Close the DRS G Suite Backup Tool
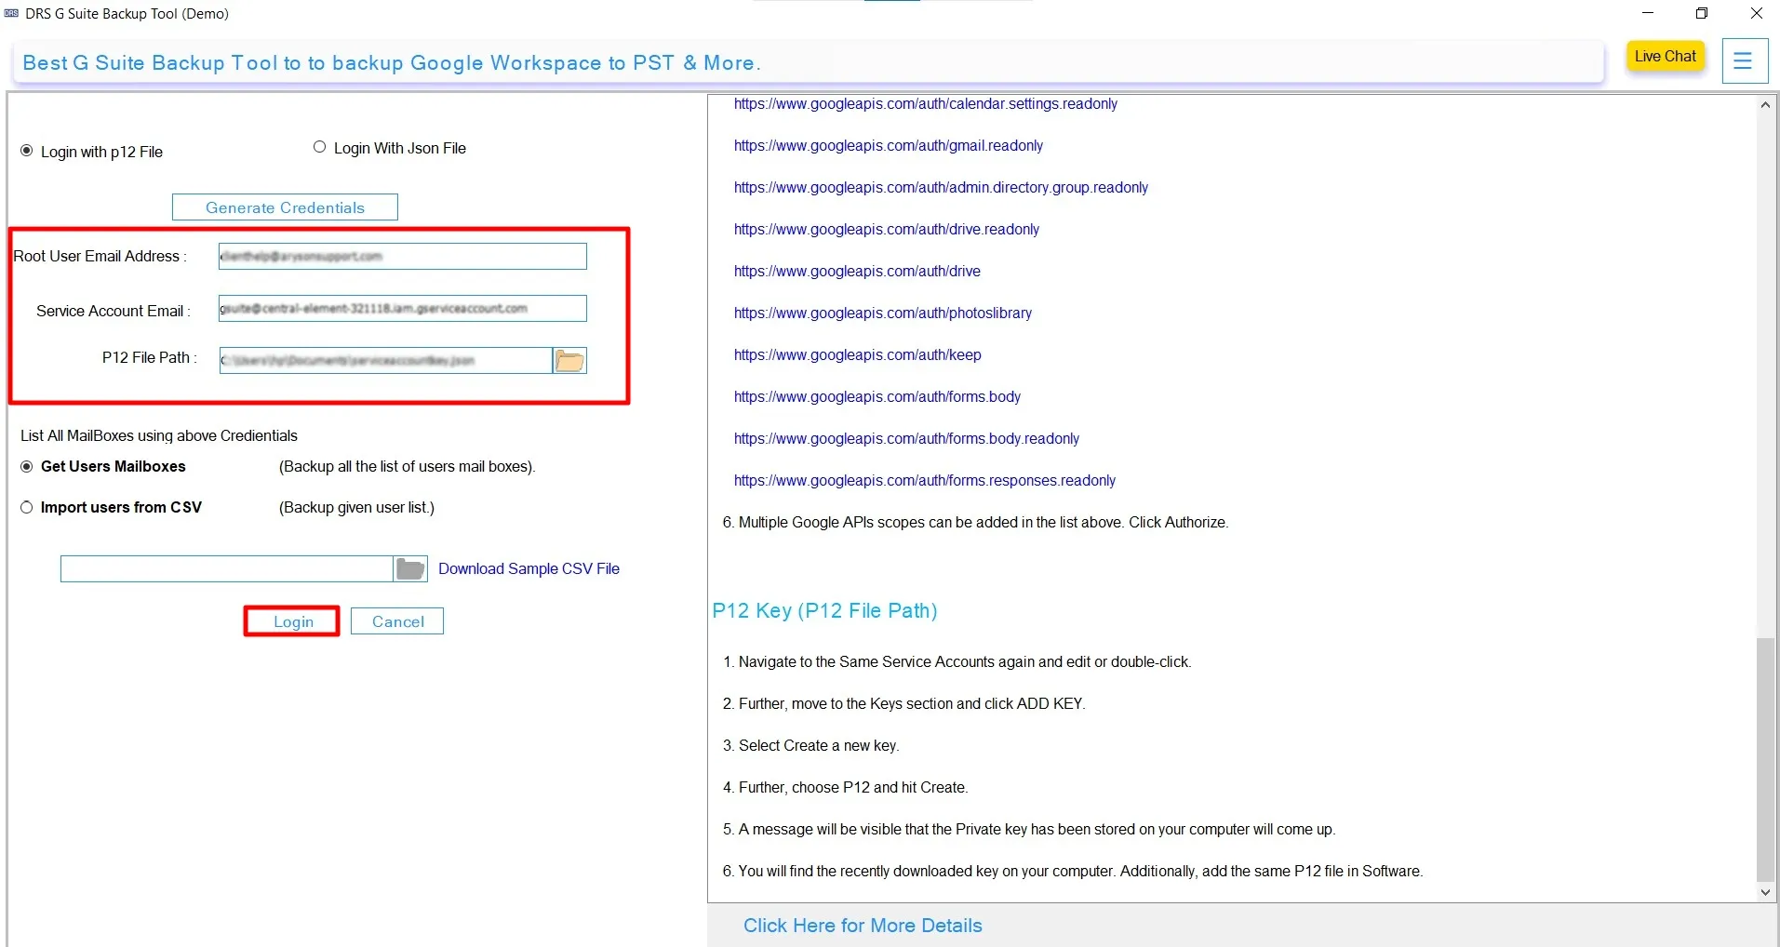1780x947 pixels. coord(1756,14)
